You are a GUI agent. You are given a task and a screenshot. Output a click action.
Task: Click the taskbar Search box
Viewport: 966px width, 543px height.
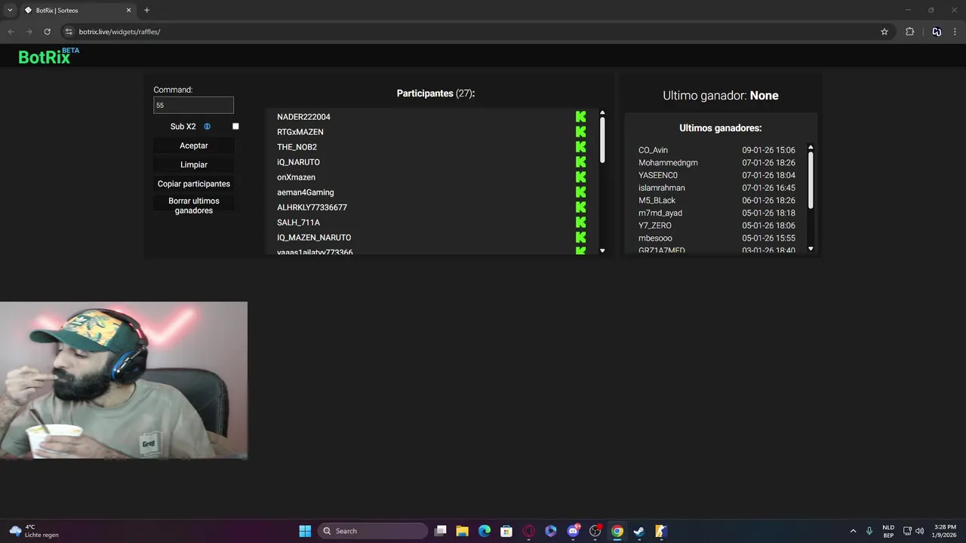(373, 531)
